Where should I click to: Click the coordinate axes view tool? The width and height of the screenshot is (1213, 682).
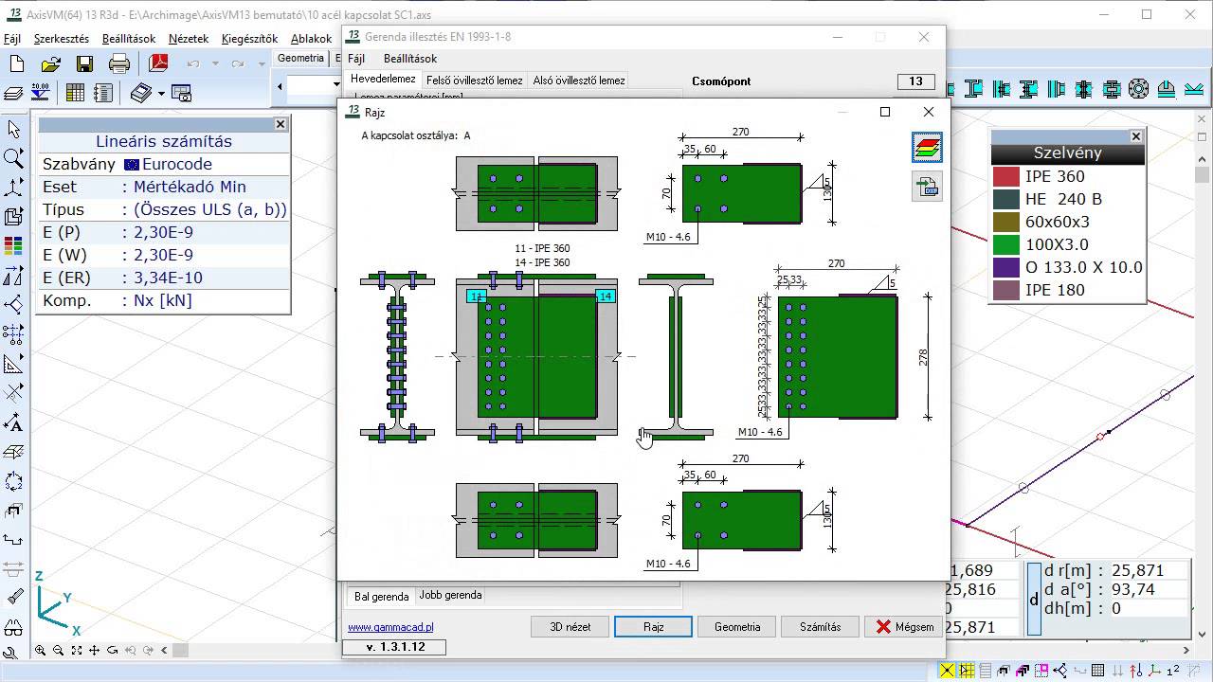[x=13, y=188]
